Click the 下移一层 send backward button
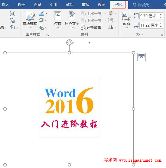The image size is (166, 168). [x=92, y=20]
